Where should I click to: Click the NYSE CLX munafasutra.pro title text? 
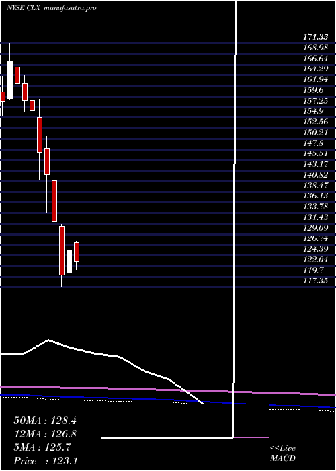[x=51, y=8]
